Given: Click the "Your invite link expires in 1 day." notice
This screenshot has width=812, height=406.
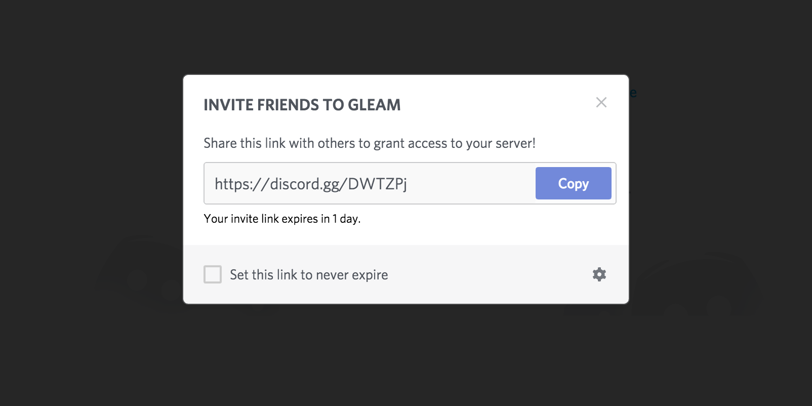Looking at the screenshot, I should 282,219.
